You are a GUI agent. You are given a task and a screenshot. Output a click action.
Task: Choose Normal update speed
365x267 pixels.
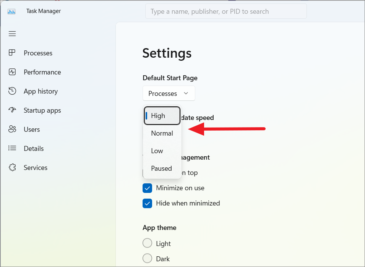coord(162,133)
